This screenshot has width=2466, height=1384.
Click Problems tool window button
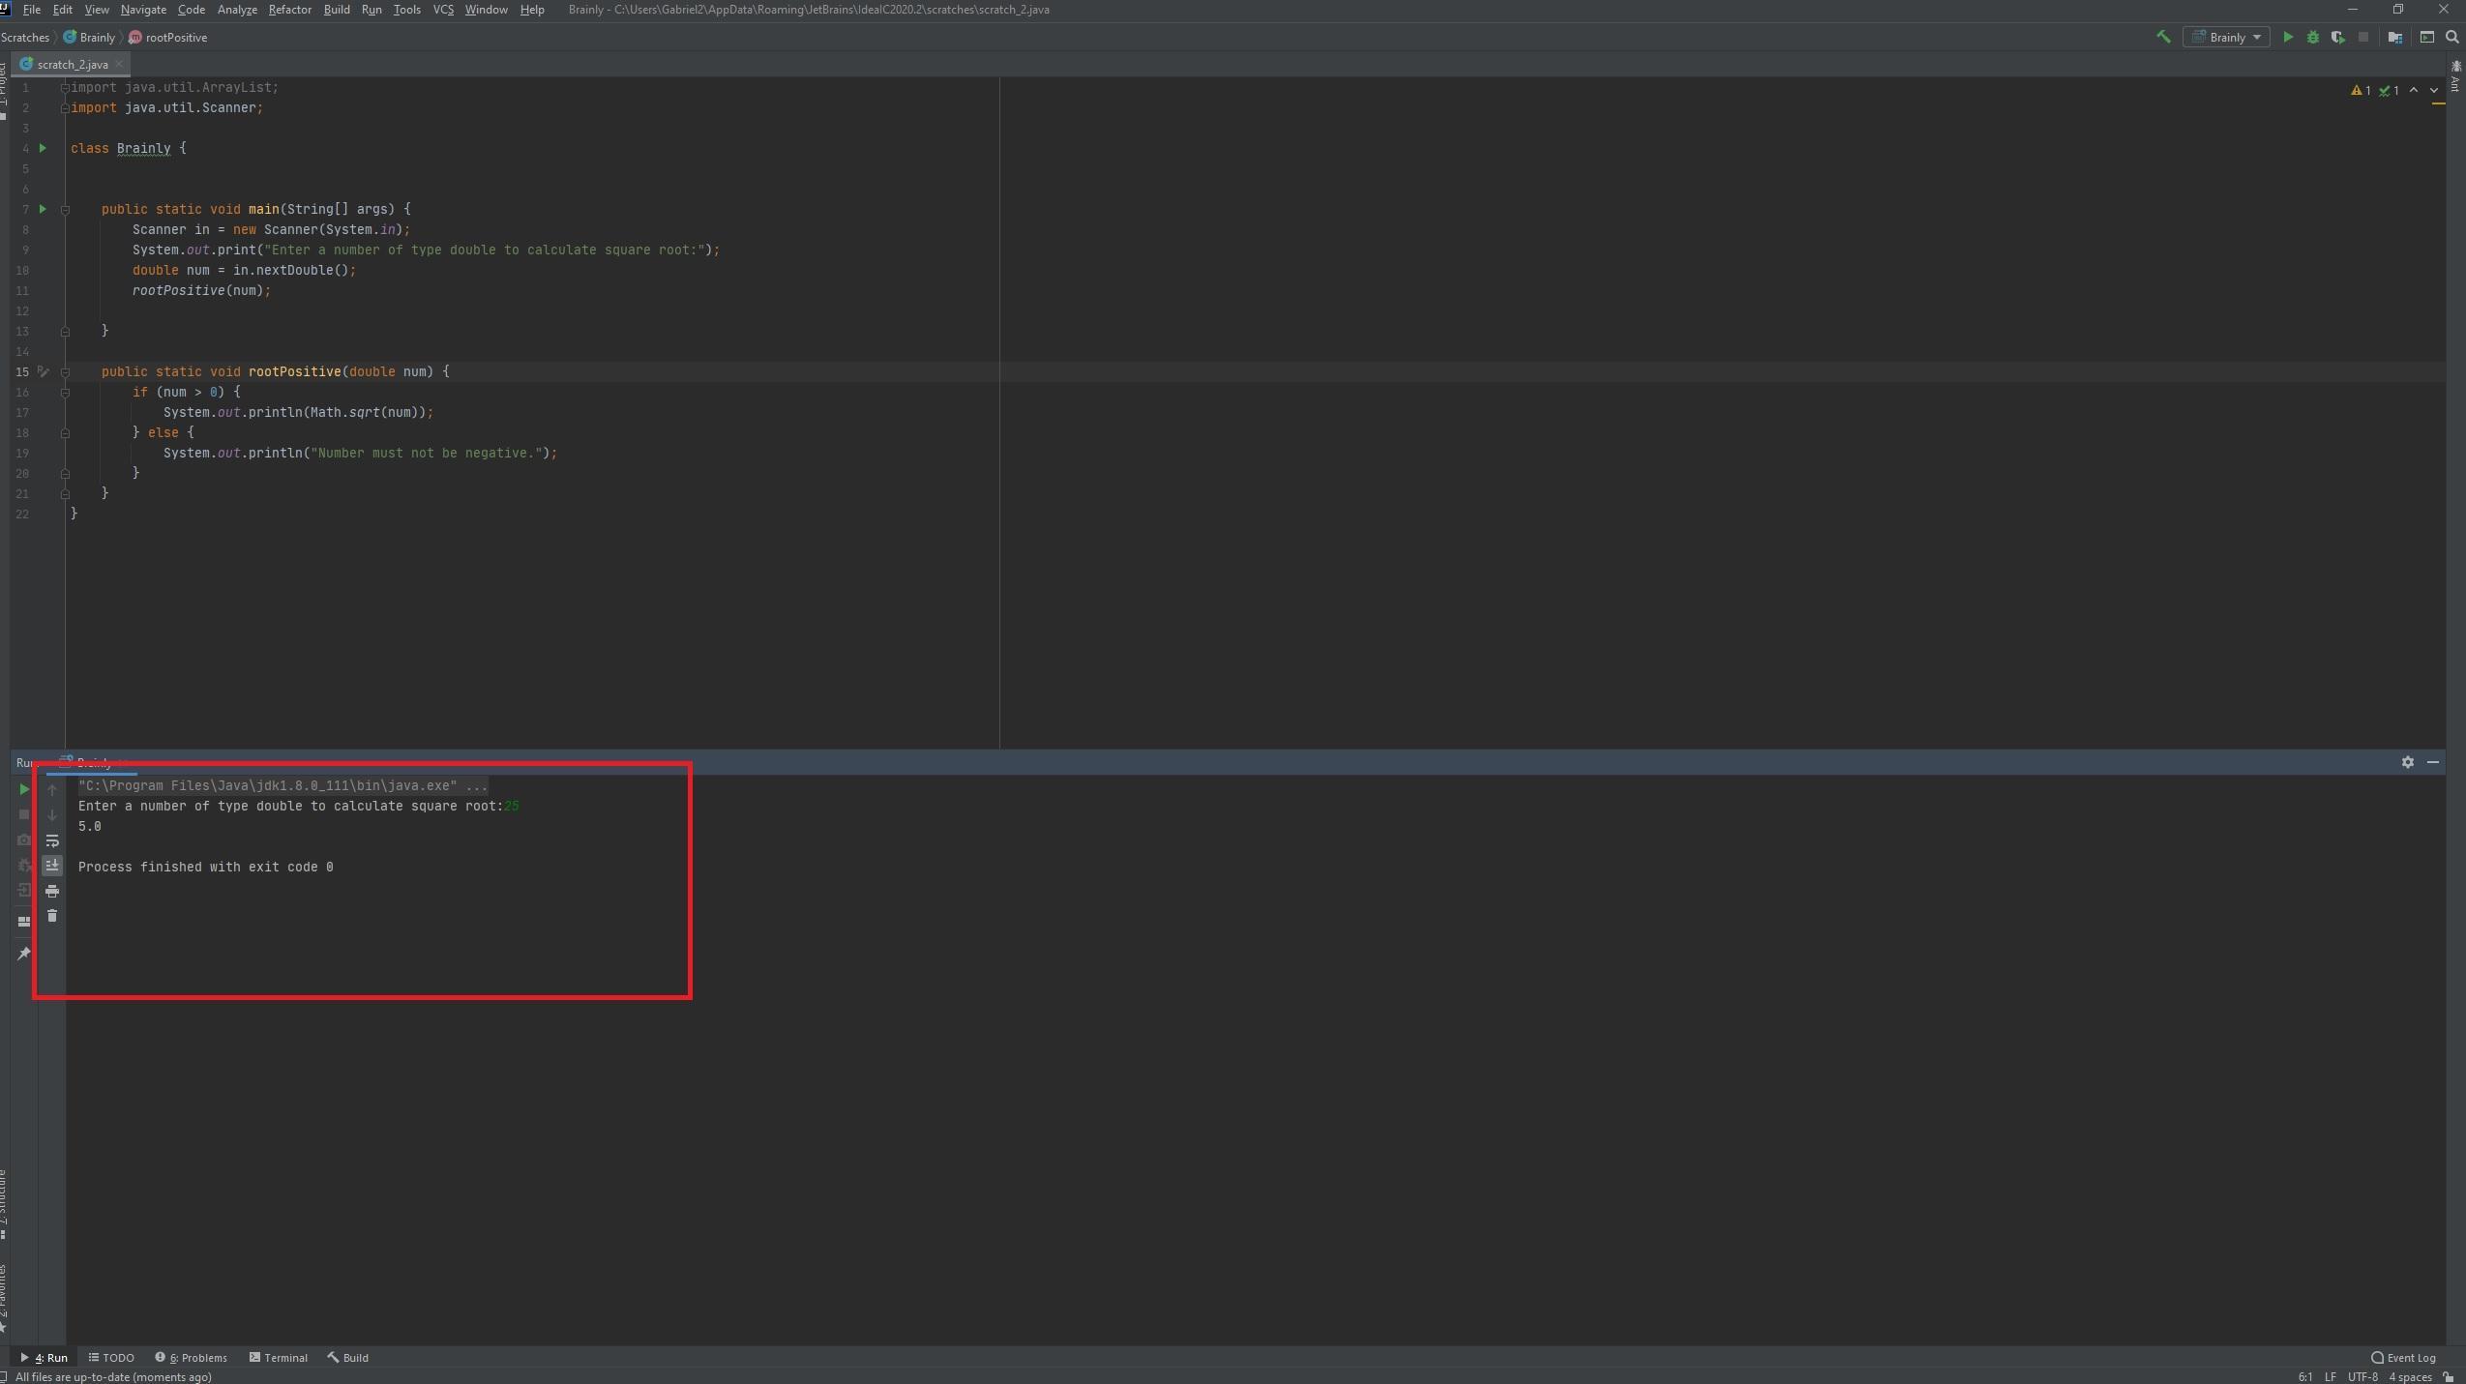coord(192,1357)
